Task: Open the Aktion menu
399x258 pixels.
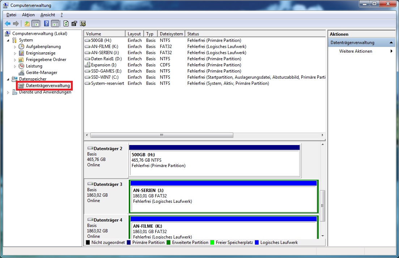Action: 28,15
